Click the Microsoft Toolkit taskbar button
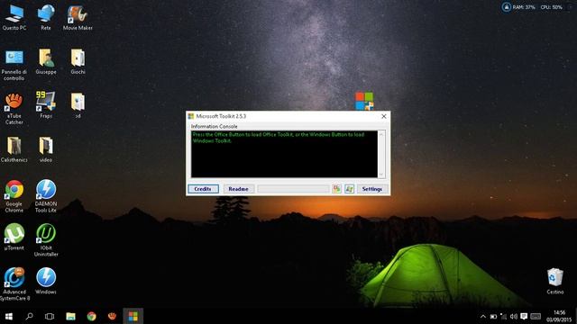577x324 pixels. (133, 316)
